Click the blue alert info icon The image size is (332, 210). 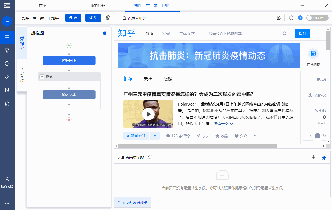(x=300, y=18)
